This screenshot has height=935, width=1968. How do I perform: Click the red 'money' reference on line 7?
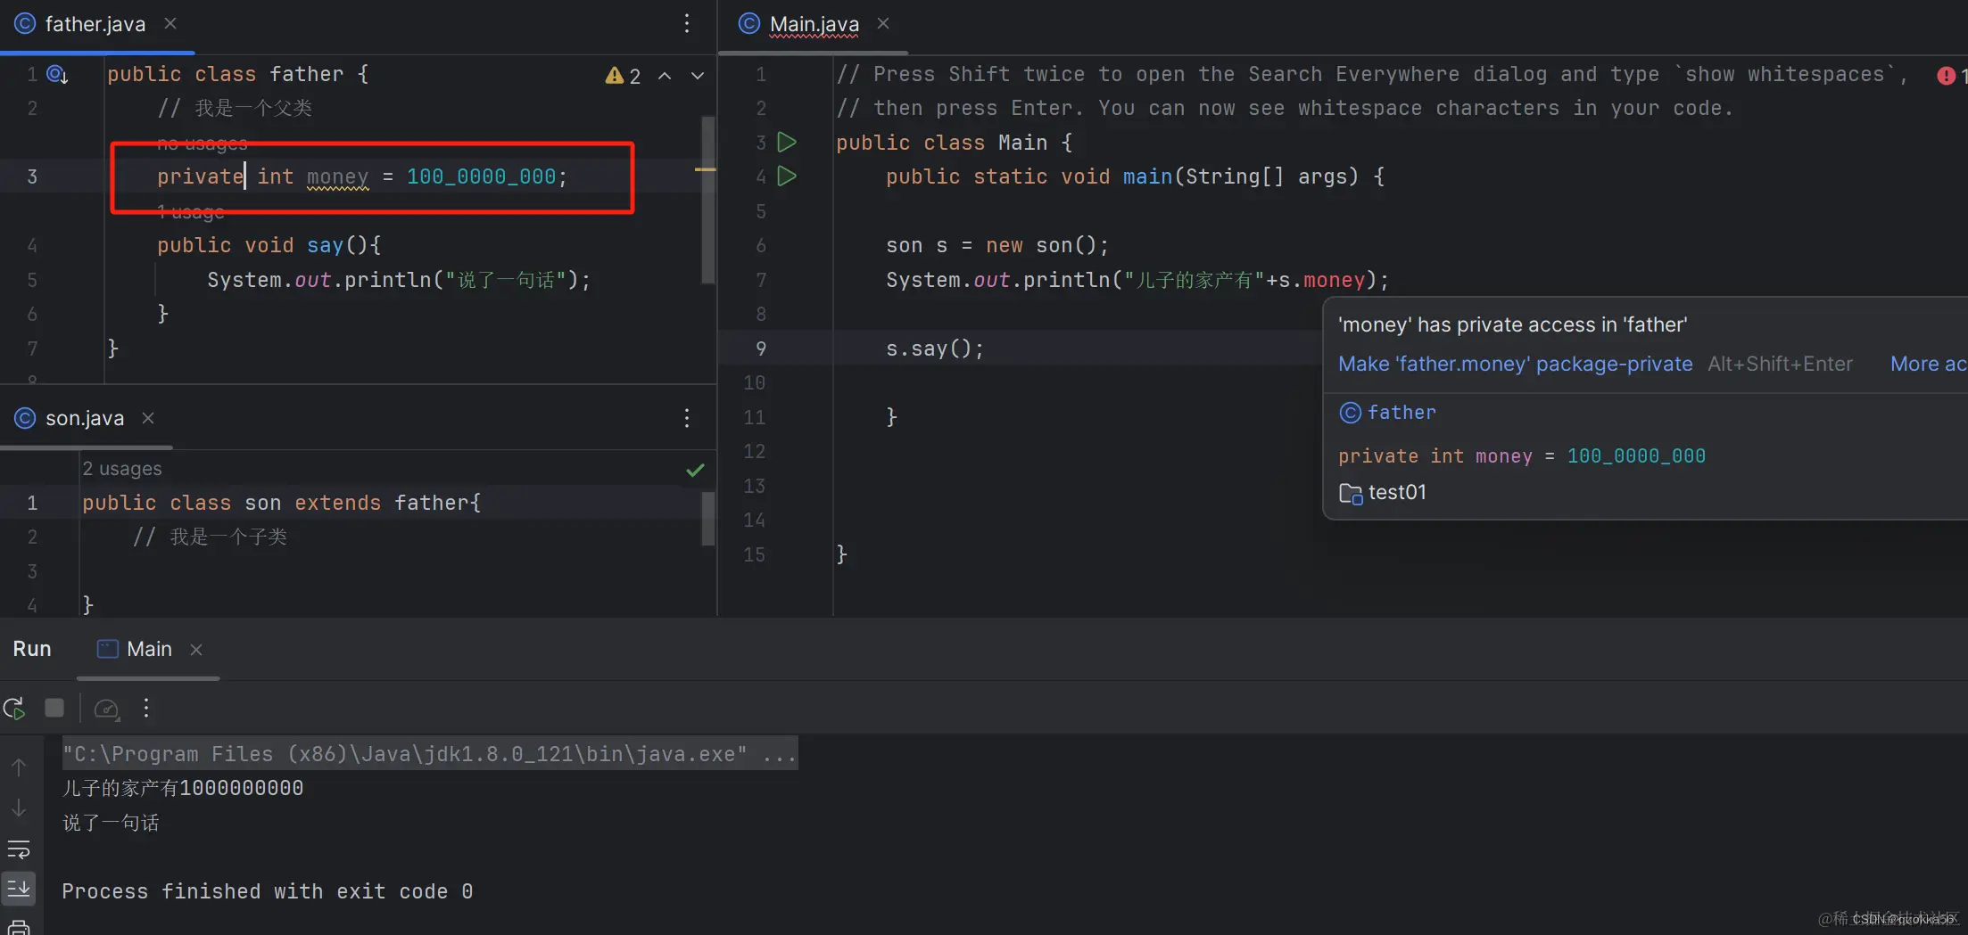[1334, 280]
